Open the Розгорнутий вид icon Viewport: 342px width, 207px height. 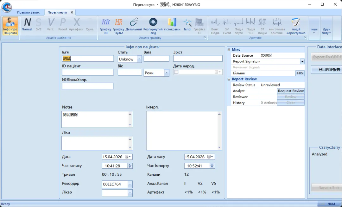coord(153,26)
